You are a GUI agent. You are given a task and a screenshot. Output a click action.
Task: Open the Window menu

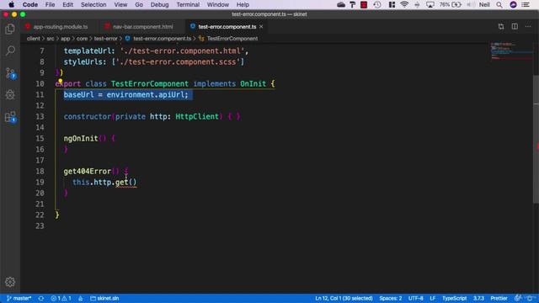click(x=218, y=5)
